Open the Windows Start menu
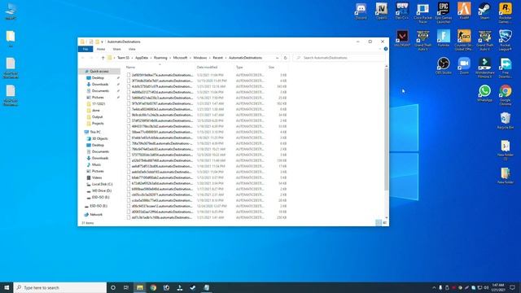The image size is (521, 293). click(x=7, y=287)
